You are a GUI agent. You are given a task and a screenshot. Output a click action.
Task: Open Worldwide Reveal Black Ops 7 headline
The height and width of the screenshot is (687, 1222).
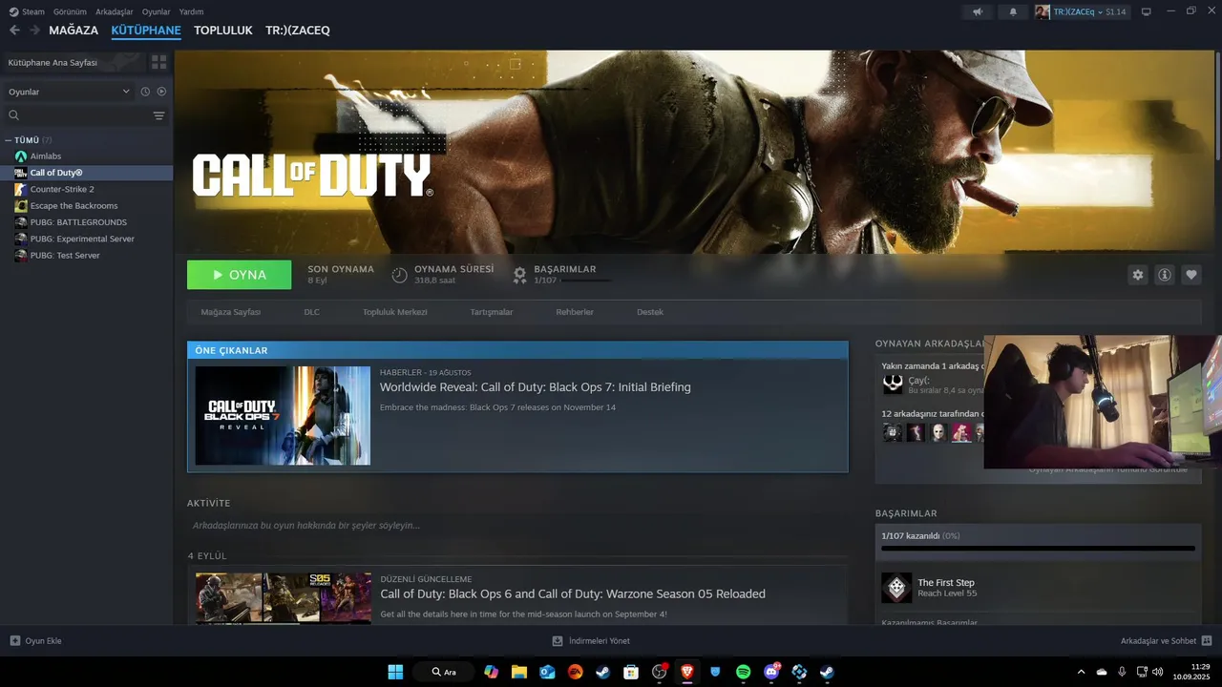tap(536, 387)
